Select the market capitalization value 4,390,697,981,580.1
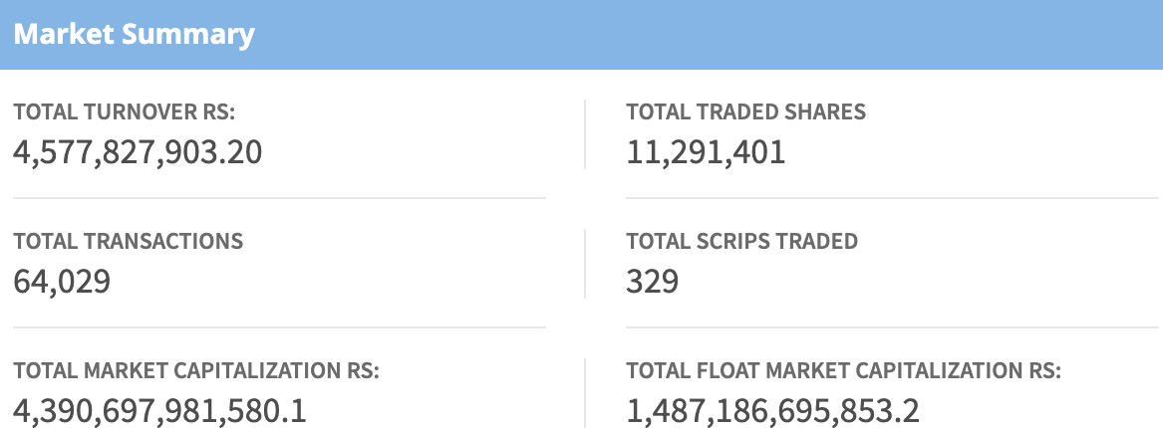This screenshot has width=1163, height=428. (x=159, y=410)
